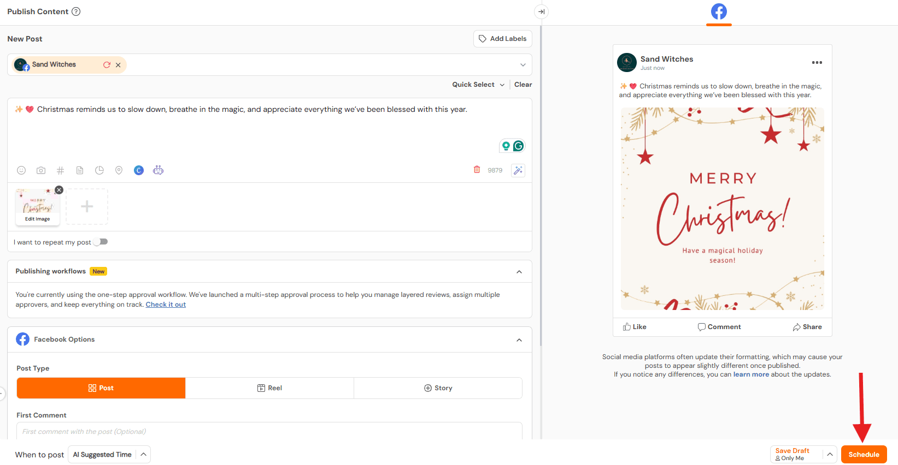Open the emoji picker

pyautogui.click(x=21, y=170)
